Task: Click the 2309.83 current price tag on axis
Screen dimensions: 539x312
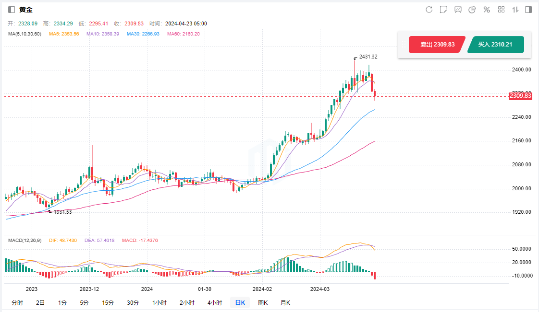Action: click(x=520, y=96)
